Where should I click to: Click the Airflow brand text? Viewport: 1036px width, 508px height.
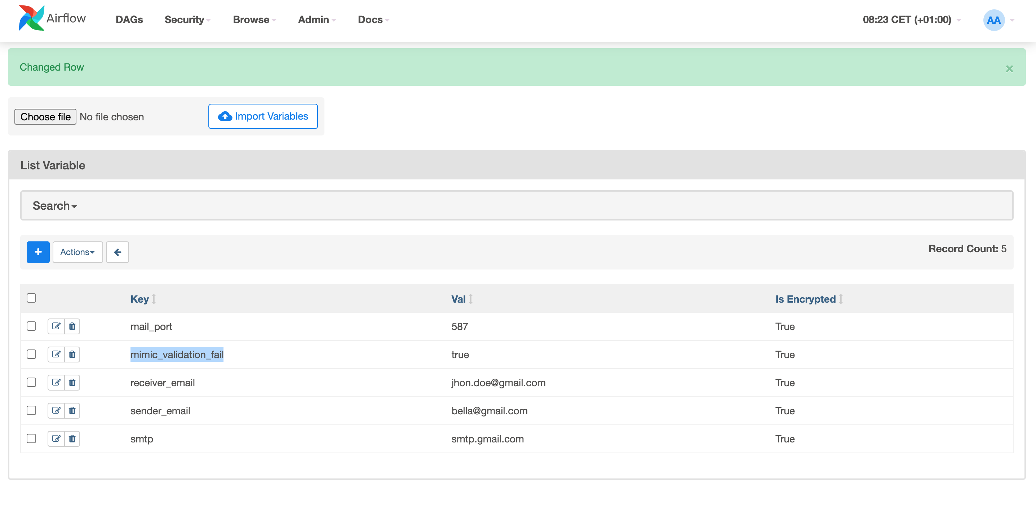(66, 18)
